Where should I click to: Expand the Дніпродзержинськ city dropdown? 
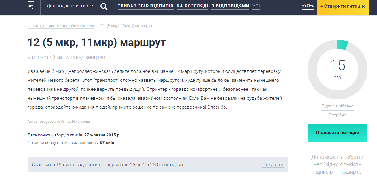70,6
